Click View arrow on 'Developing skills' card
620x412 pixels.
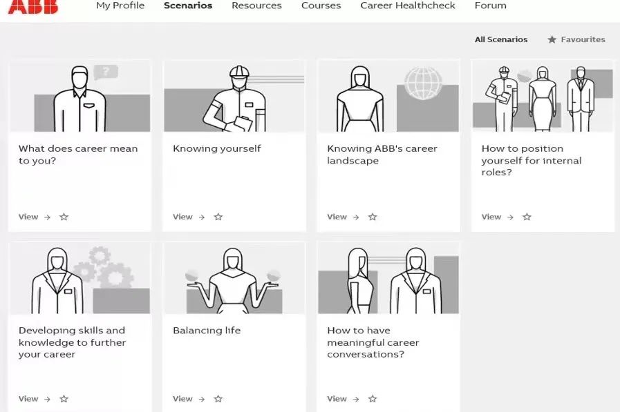click(x=47, y=399)
